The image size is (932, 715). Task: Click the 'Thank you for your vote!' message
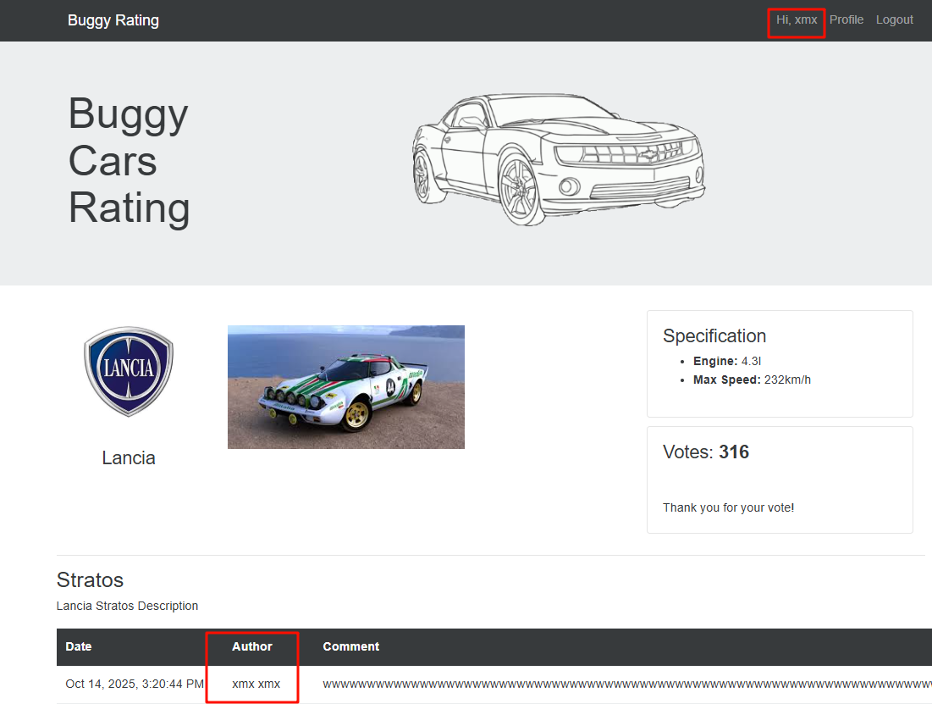[728, 507]
